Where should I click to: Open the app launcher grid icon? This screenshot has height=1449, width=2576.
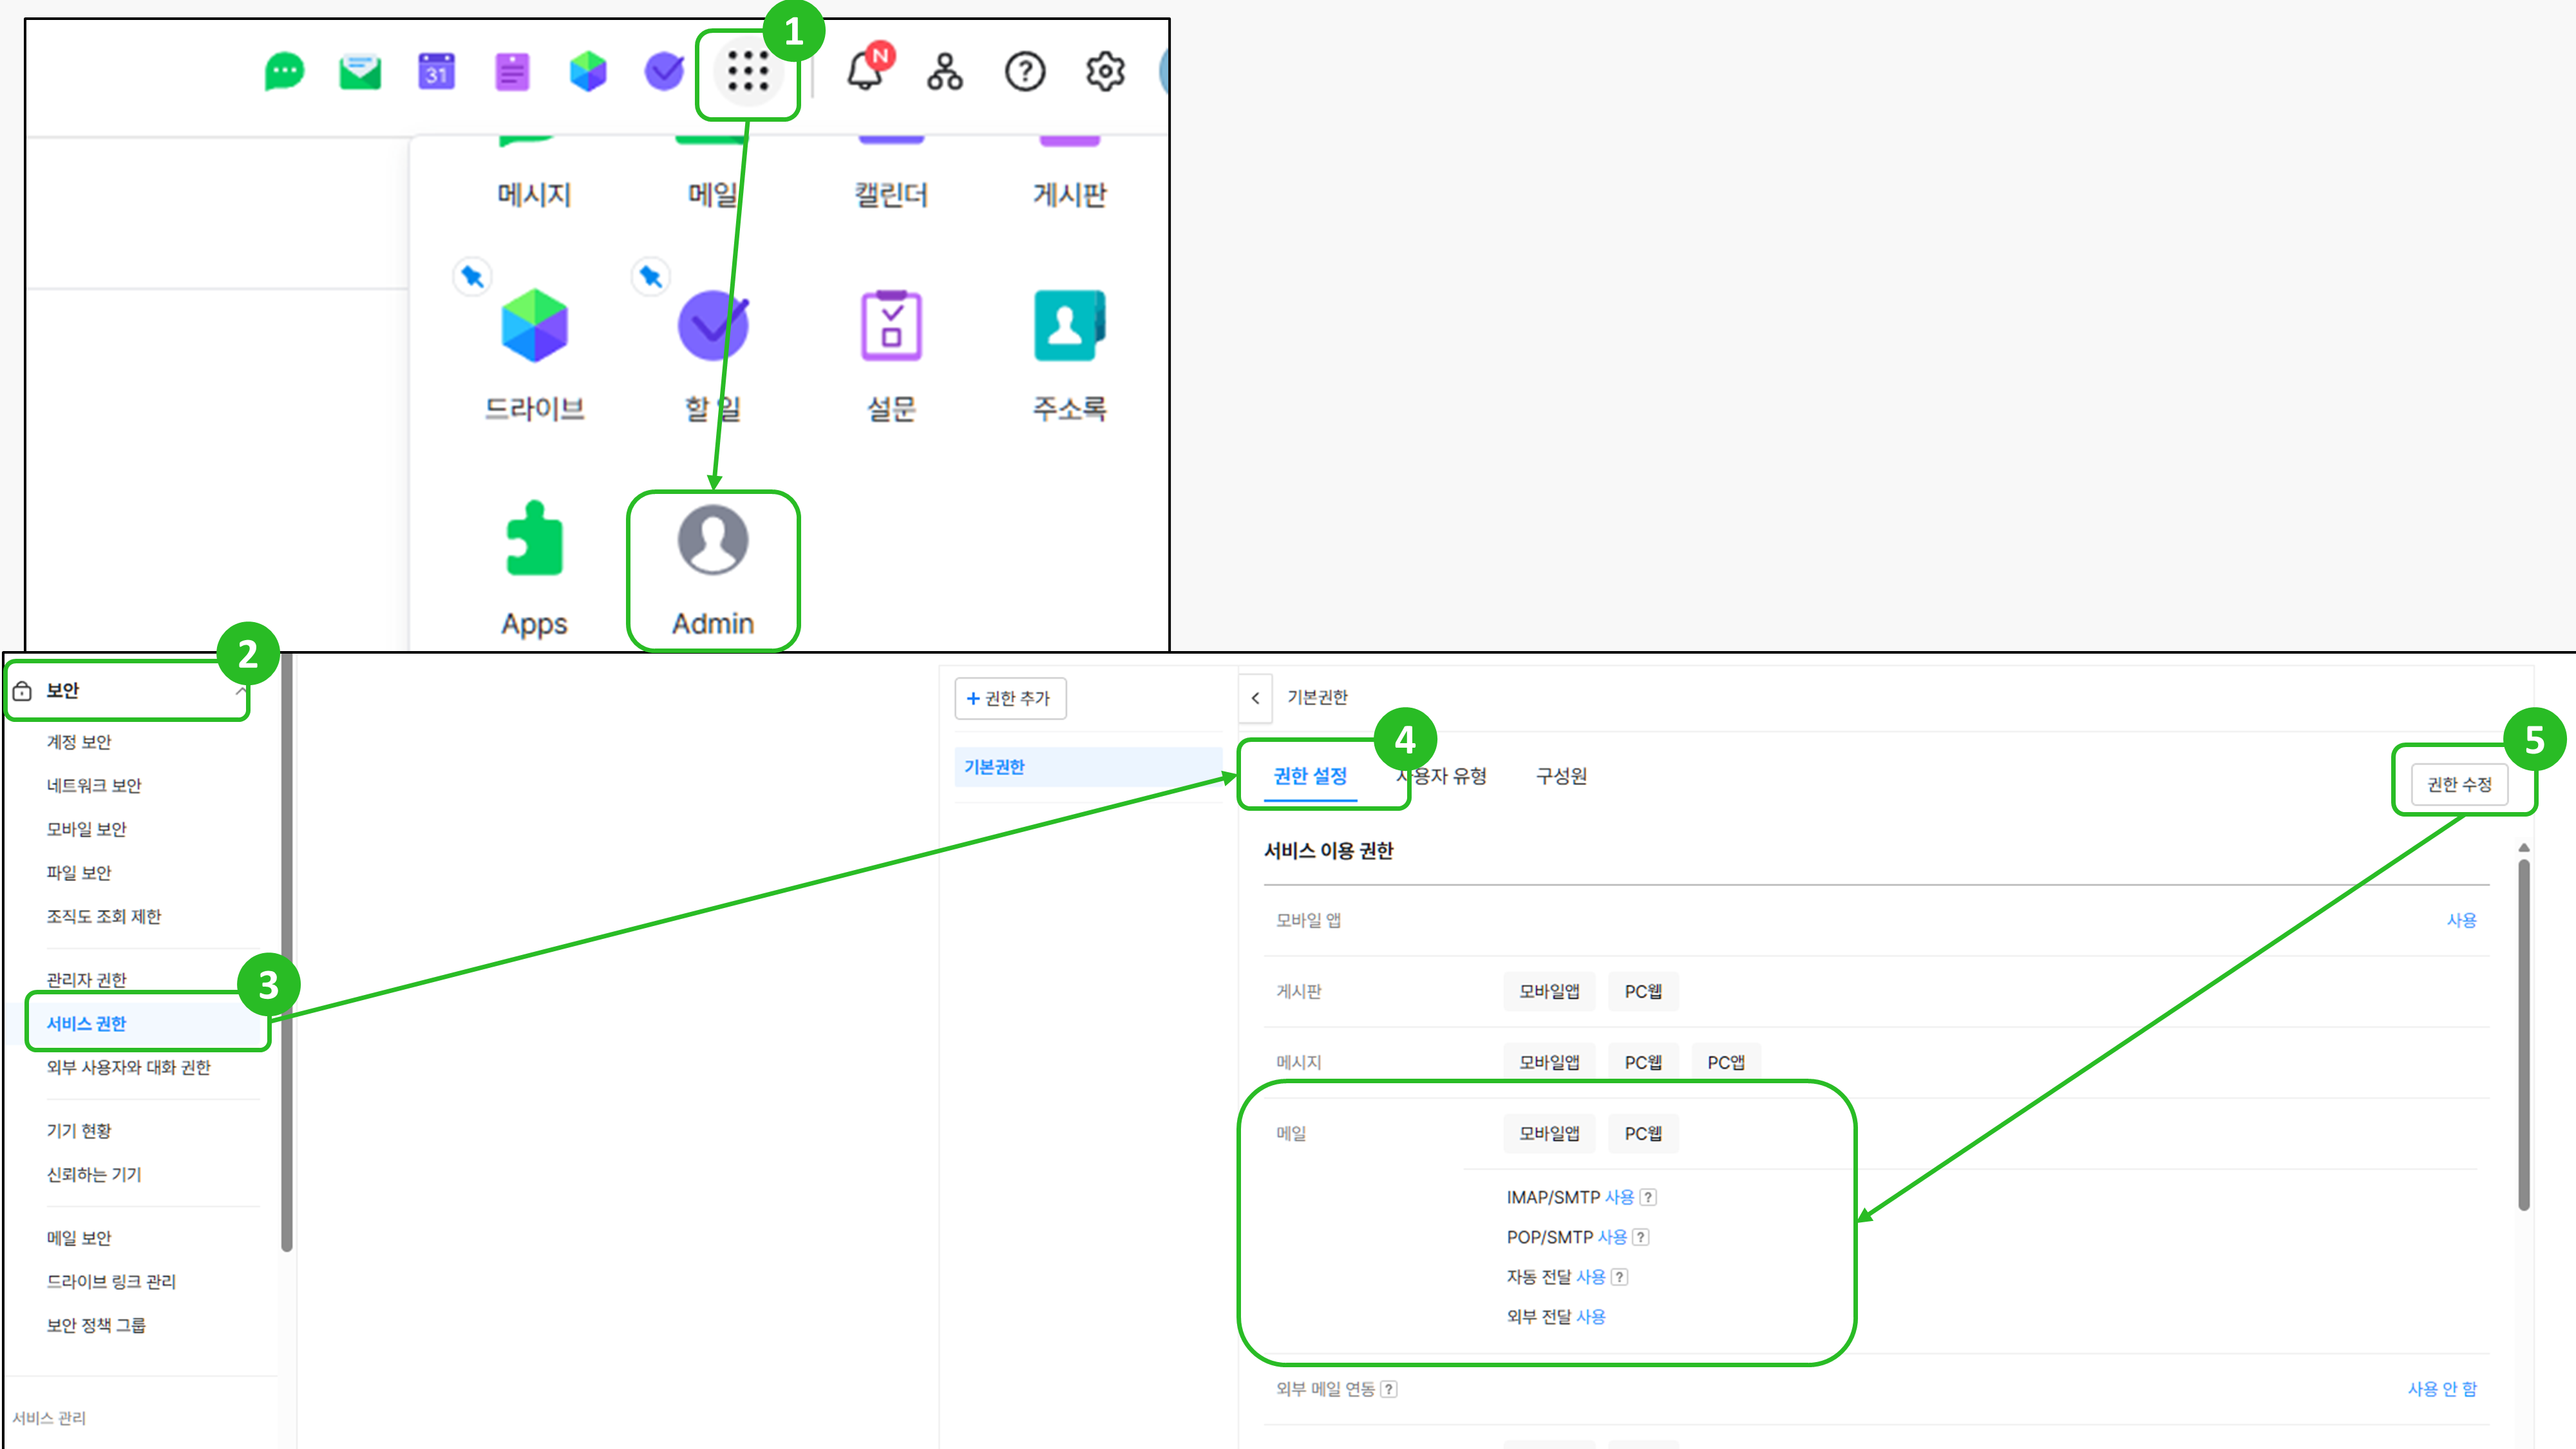(747, 72)
